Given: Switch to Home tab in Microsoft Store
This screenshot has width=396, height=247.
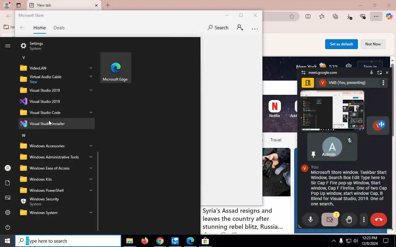Looking at the screenshot, I should (x=40, y=27).
